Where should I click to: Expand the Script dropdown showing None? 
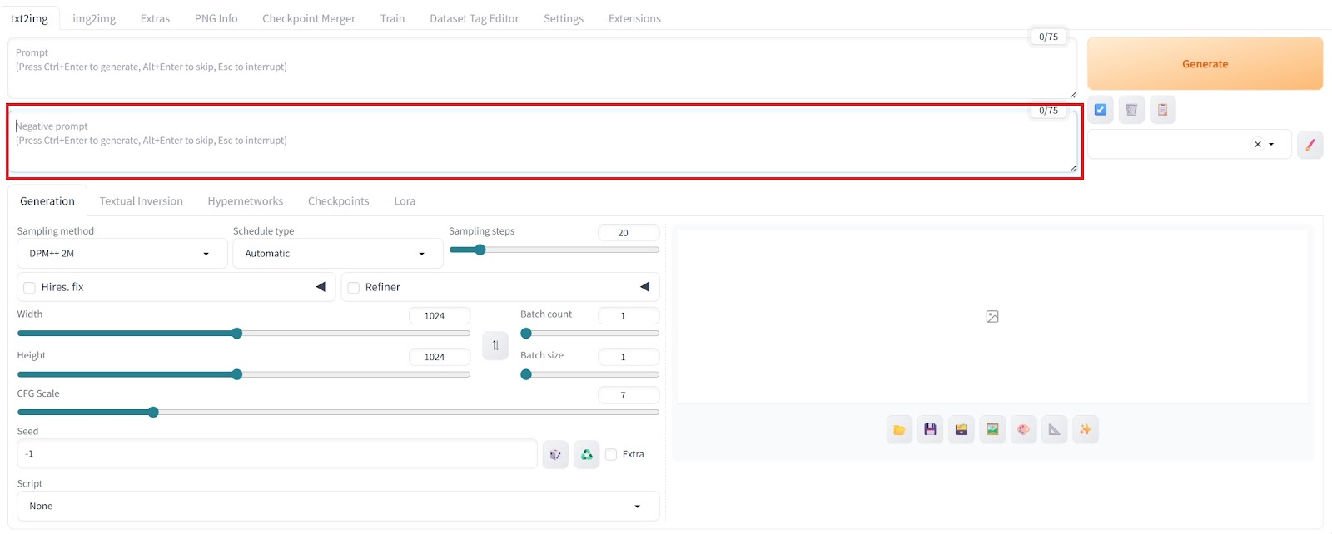tap(337, 507)
